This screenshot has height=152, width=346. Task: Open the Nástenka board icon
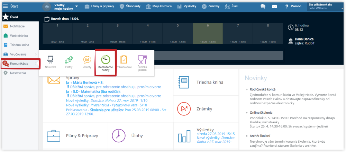(51, 59)
